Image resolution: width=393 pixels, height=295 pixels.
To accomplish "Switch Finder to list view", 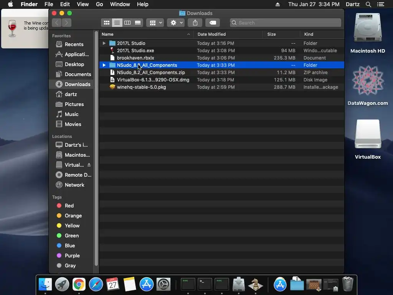I will 117,23.
